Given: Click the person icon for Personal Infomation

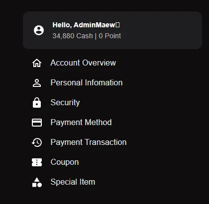Looking at the screenshot, I should tap(37, 83).
